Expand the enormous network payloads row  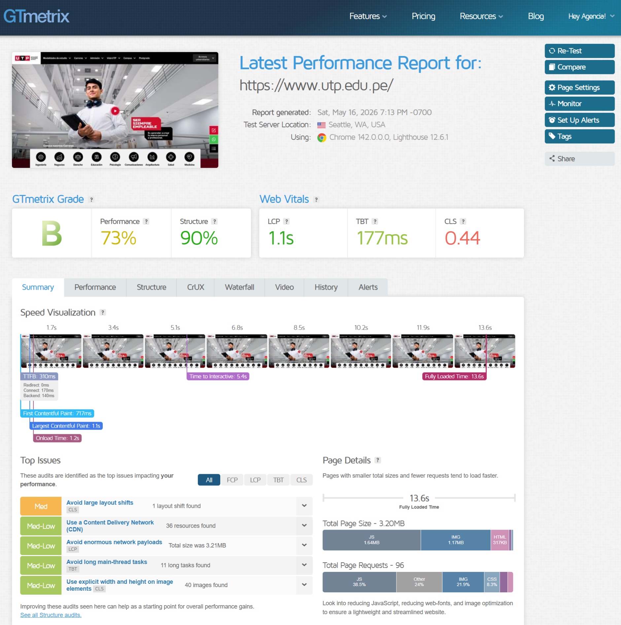point(304,545)
